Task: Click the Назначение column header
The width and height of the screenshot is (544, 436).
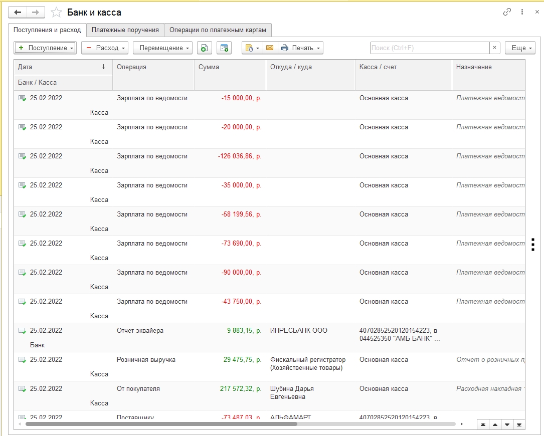Action: [x=488, y=75]
